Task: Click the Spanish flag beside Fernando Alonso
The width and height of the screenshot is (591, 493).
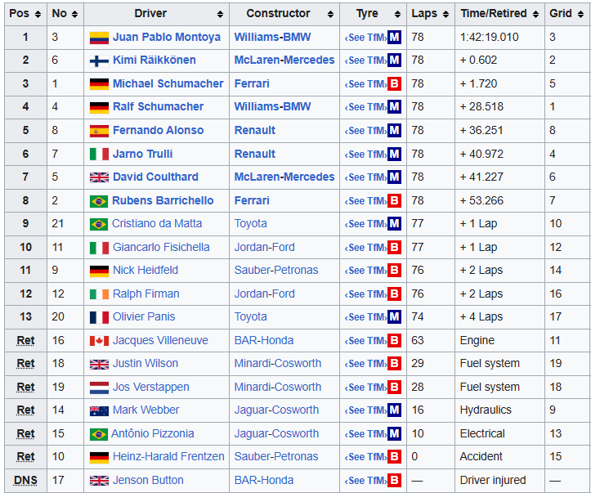Action: coord(99,131)
